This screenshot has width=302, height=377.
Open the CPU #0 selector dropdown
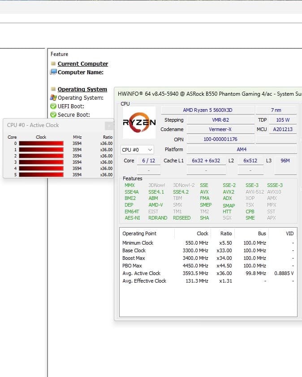(137, 150)
